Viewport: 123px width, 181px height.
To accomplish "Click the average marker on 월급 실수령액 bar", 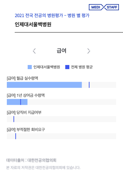I will point(89,85).
